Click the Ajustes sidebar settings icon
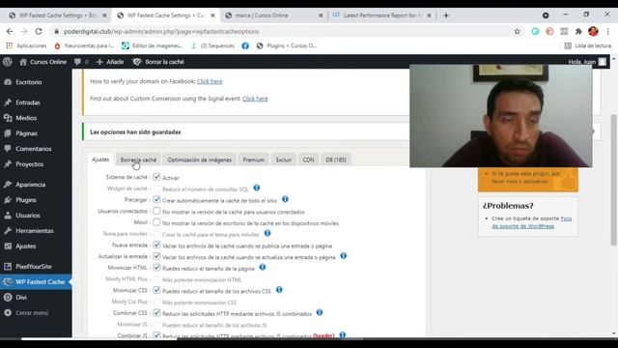The width and height of the screenshot is (618, 348). coord(8,246)
